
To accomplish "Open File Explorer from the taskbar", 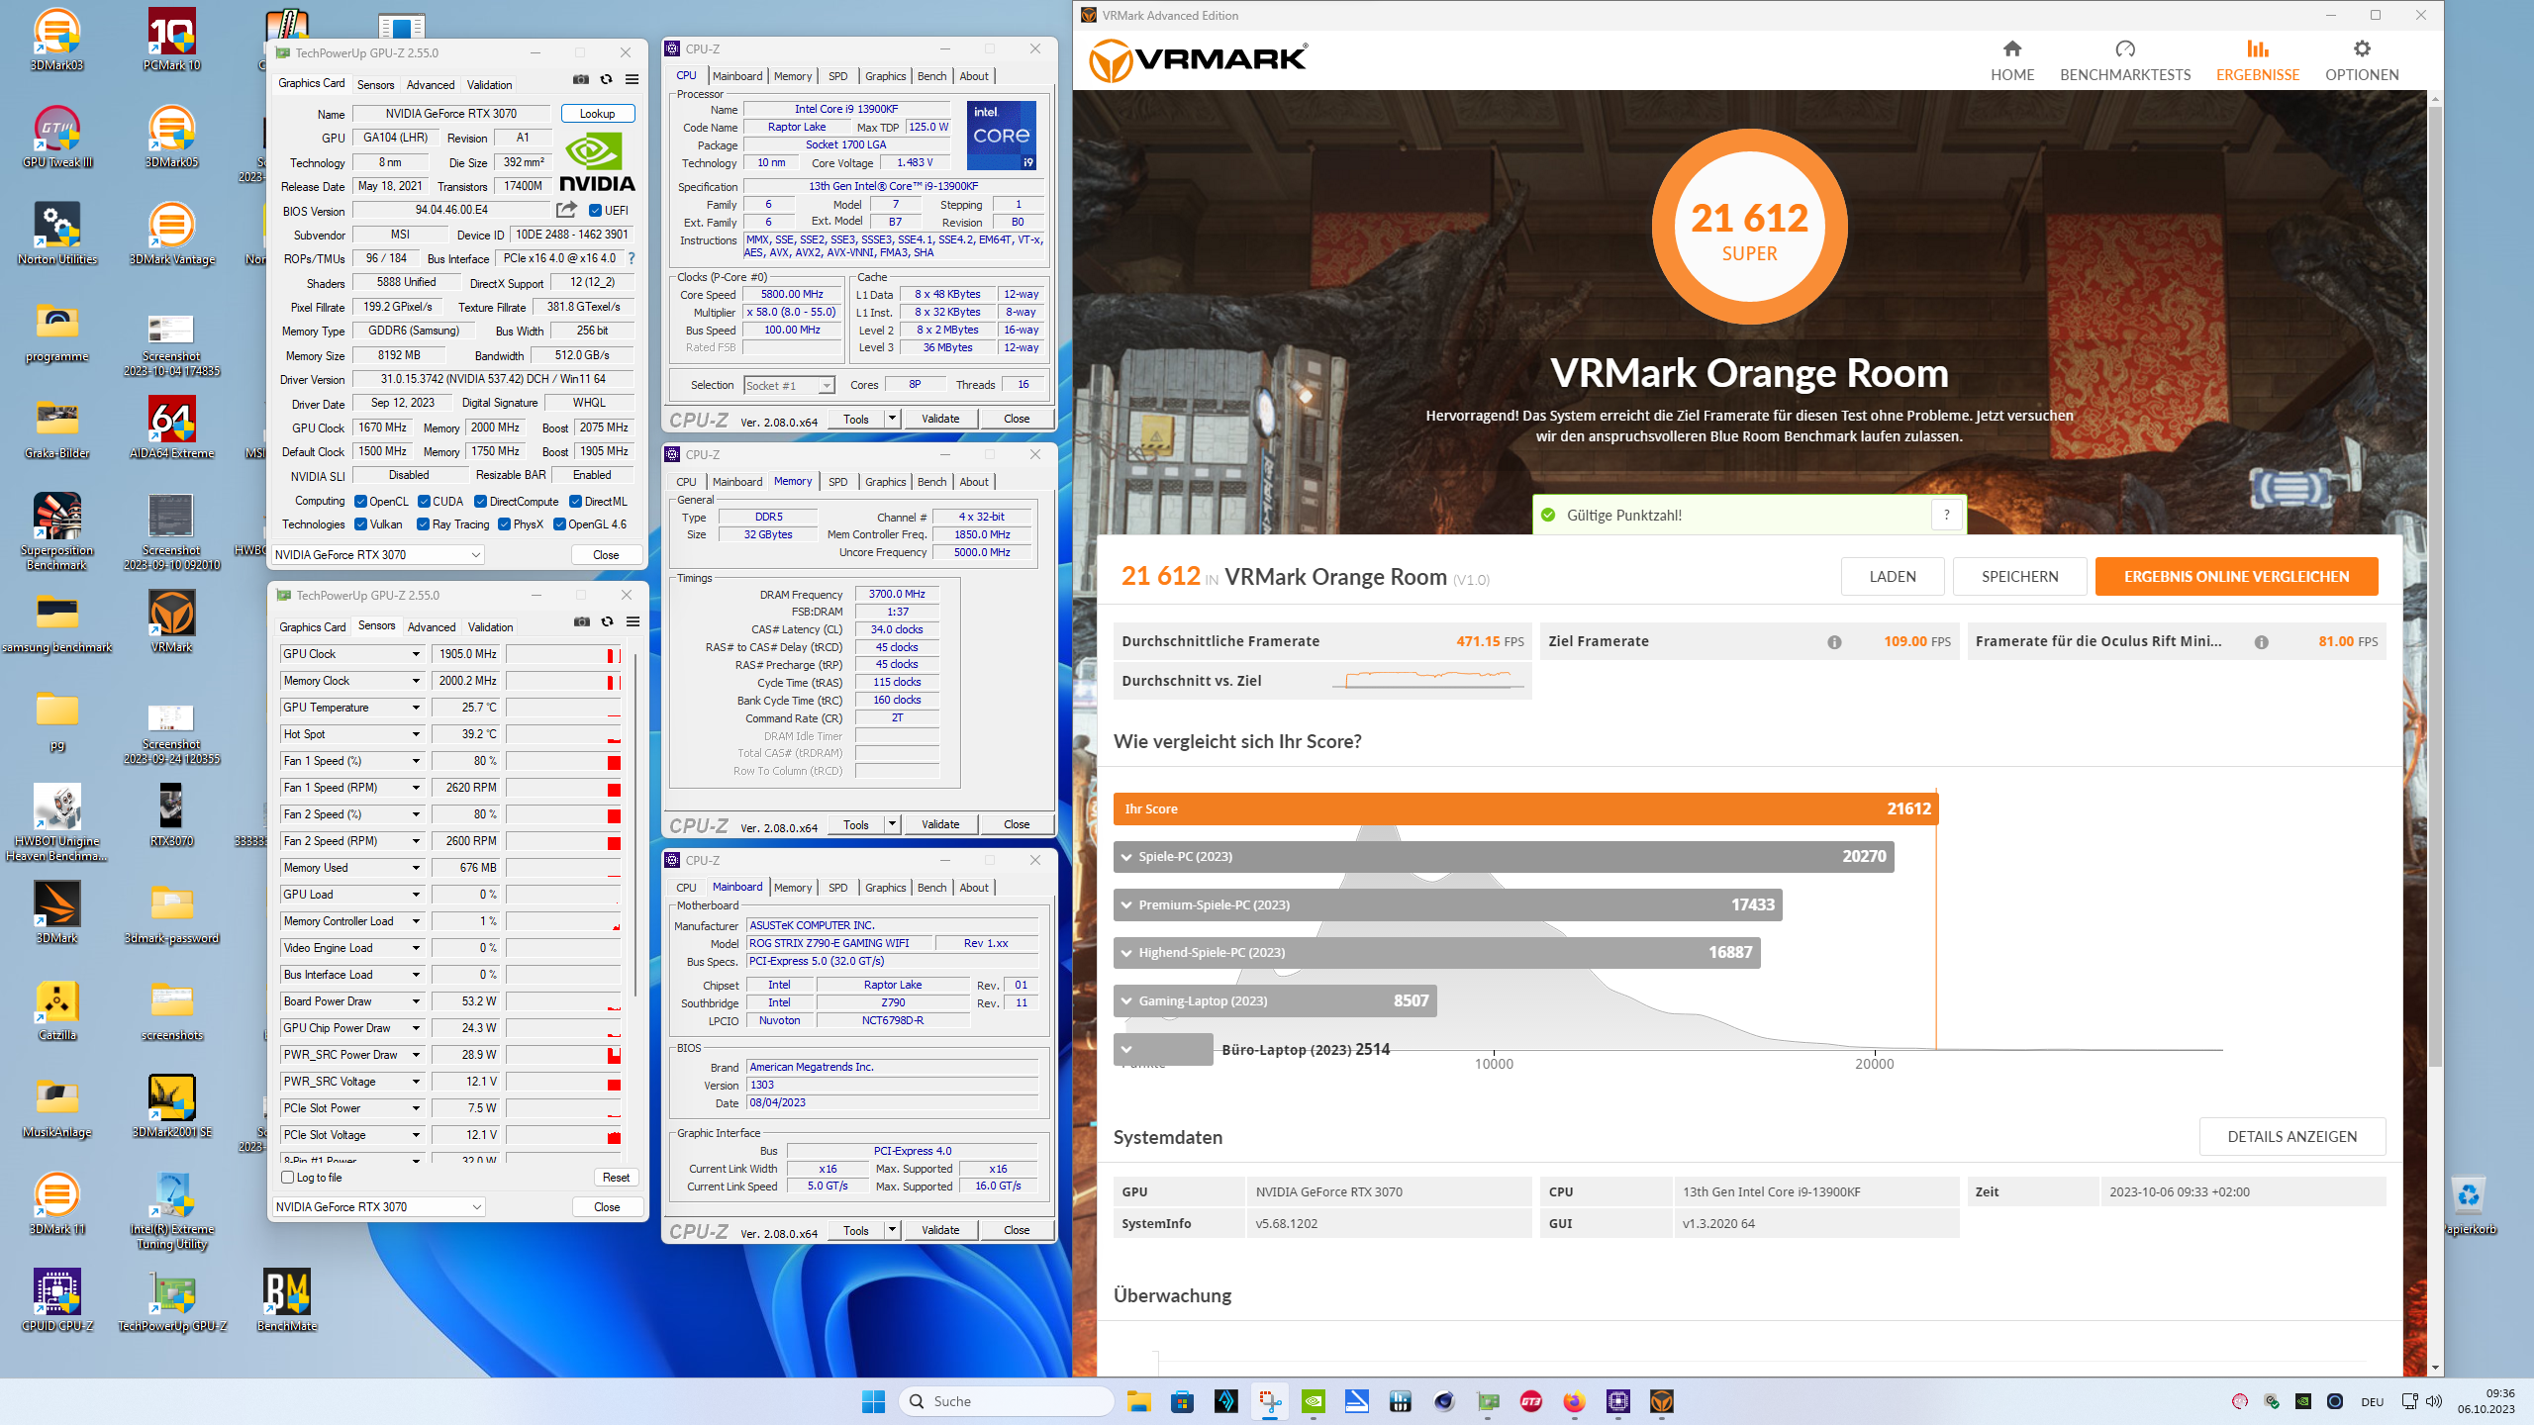I will click(1138, 1401).
